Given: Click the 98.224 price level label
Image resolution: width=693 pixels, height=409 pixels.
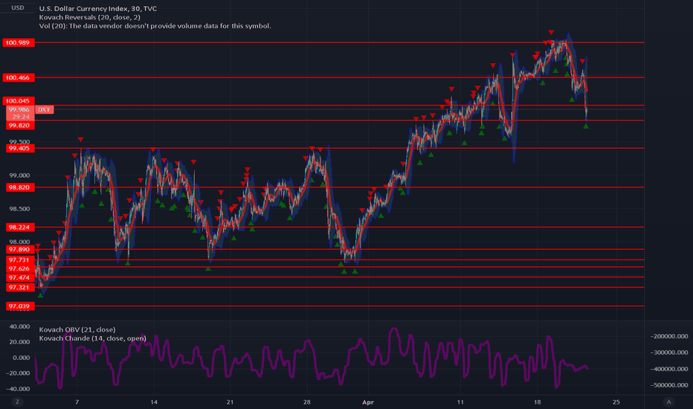Looking at the screenshot, I should (20, 228).
